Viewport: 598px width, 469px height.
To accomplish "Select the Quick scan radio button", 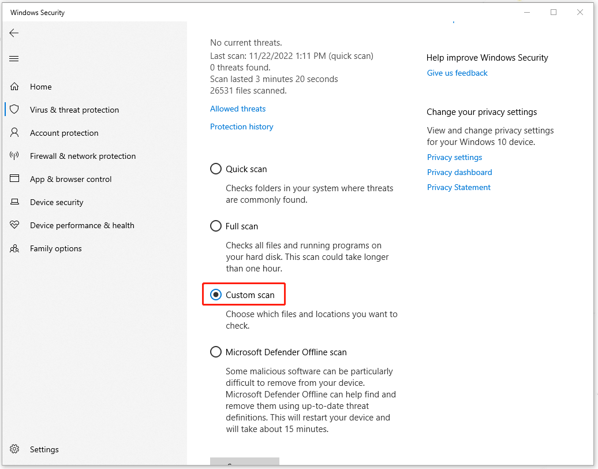I will click(216, 169).
